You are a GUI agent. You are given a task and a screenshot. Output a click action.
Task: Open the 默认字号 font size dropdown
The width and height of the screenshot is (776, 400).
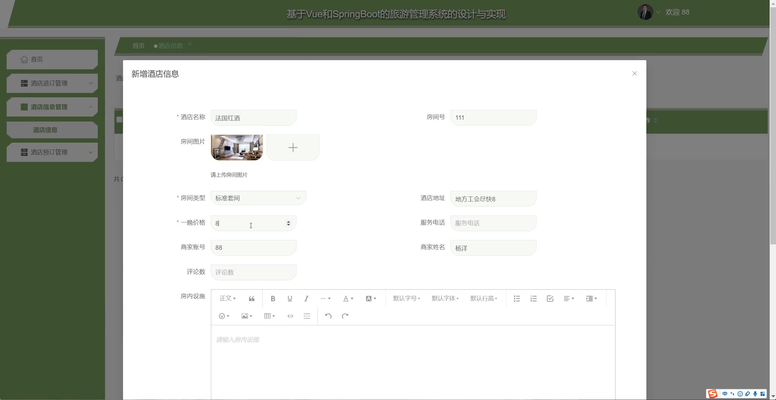click(x=406, y=299)
